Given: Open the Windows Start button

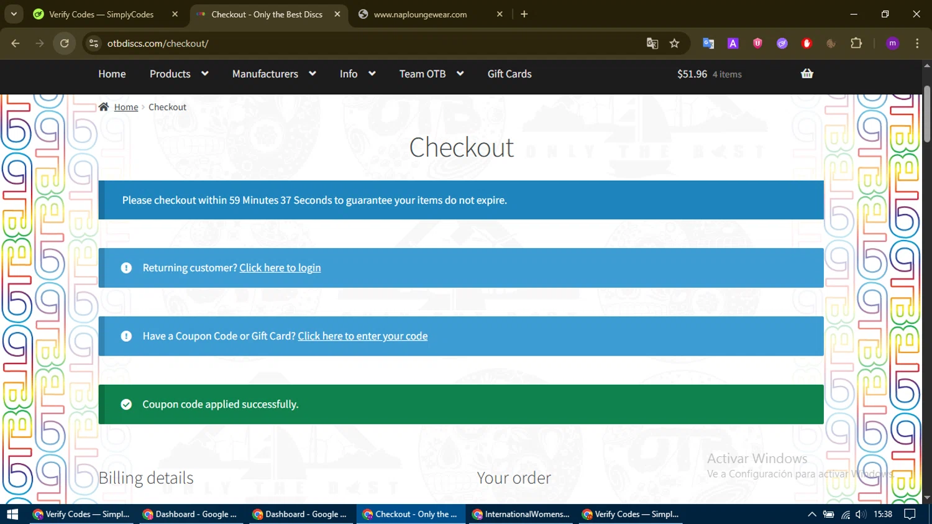Looking at the screenshot, I should click(12, 514).
